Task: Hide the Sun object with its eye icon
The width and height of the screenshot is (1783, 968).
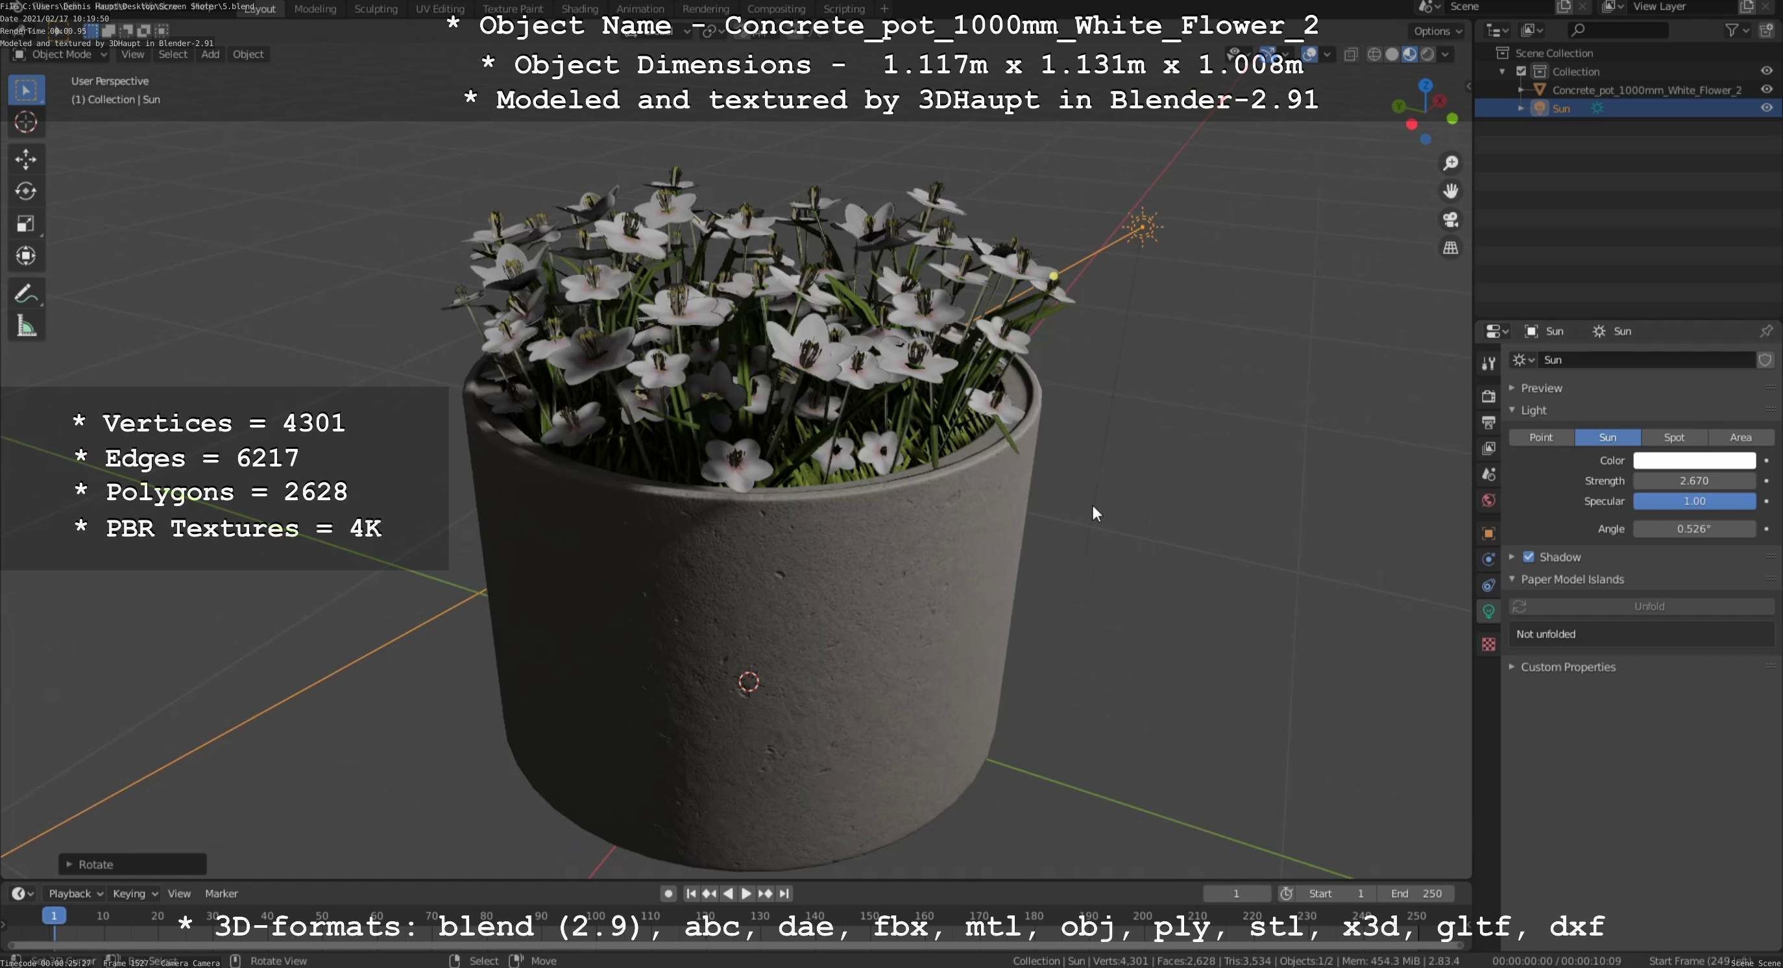Action: coord(1766,108)
